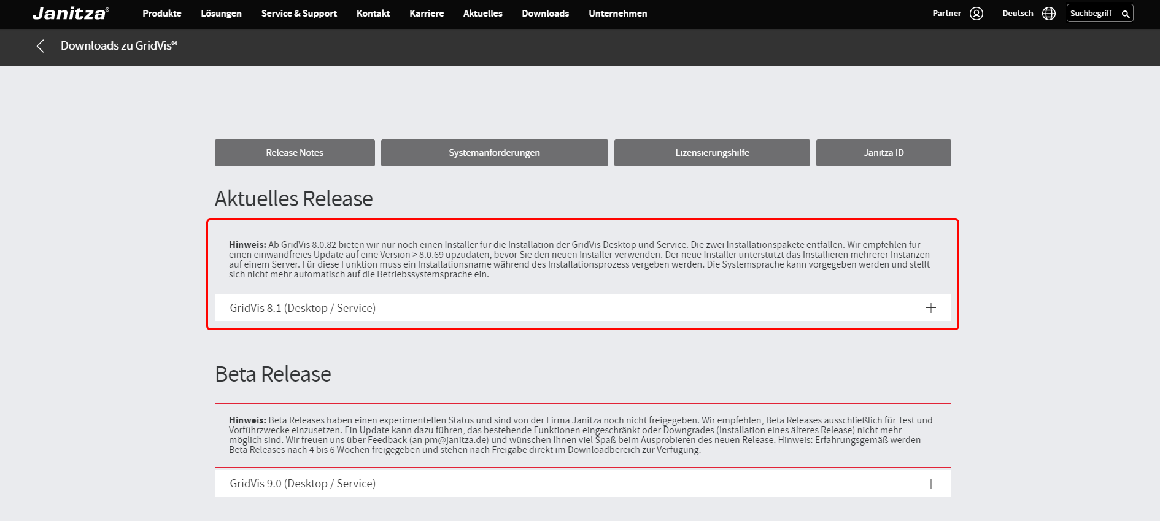Open the Kontakt menu
This screenshot has width=1160, height=521.
[373, 14]
